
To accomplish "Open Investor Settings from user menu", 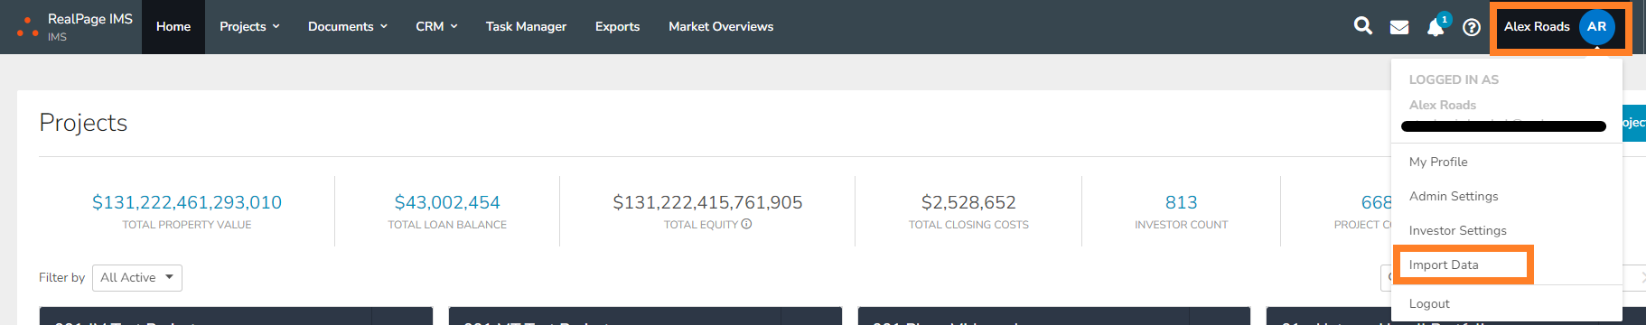I will 1457,230.
